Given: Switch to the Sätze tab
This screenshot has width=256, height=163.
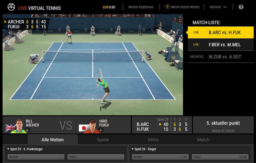Looking at the screenshot, I should click(x=153, y=140).
